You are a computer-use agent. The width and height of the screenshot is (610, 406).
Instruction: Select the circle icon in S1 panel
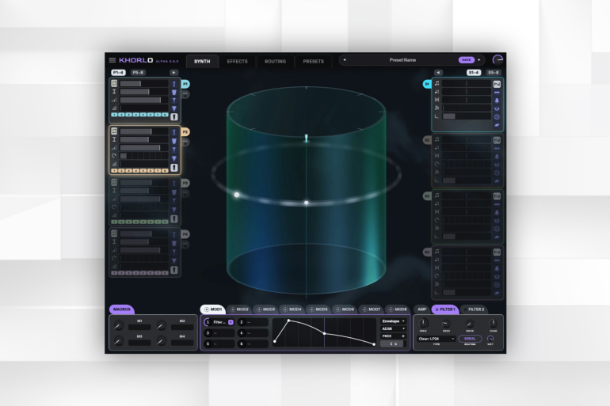497,117
